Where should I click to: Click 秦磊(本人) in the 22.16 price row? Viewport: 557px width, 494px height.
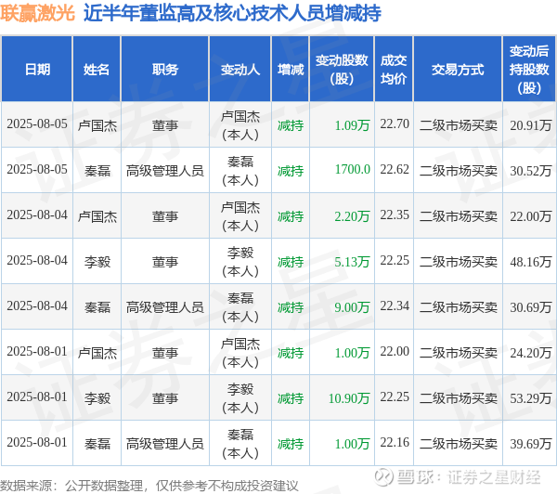[x=240, y=444]
